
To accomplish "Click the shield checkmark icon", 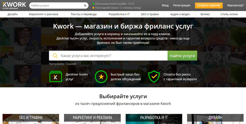I will 154,77.
